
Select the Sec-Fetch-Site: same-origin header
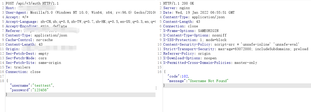click(33, 63)
